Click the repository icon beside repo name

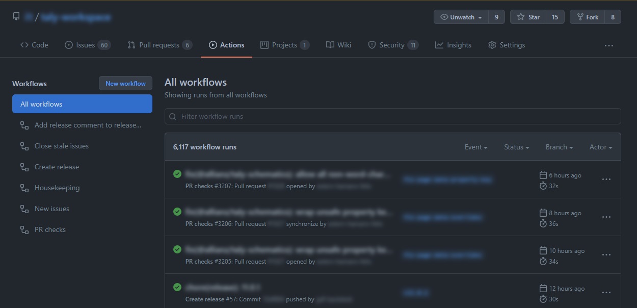pyautogui.click(x=16, y=17)
